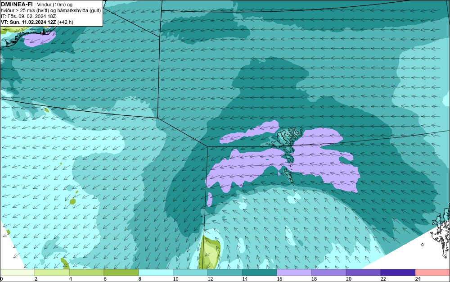Click the 10–12 m/s light teal legend swatch
This screenshot has height=282, width=450.
190,273
